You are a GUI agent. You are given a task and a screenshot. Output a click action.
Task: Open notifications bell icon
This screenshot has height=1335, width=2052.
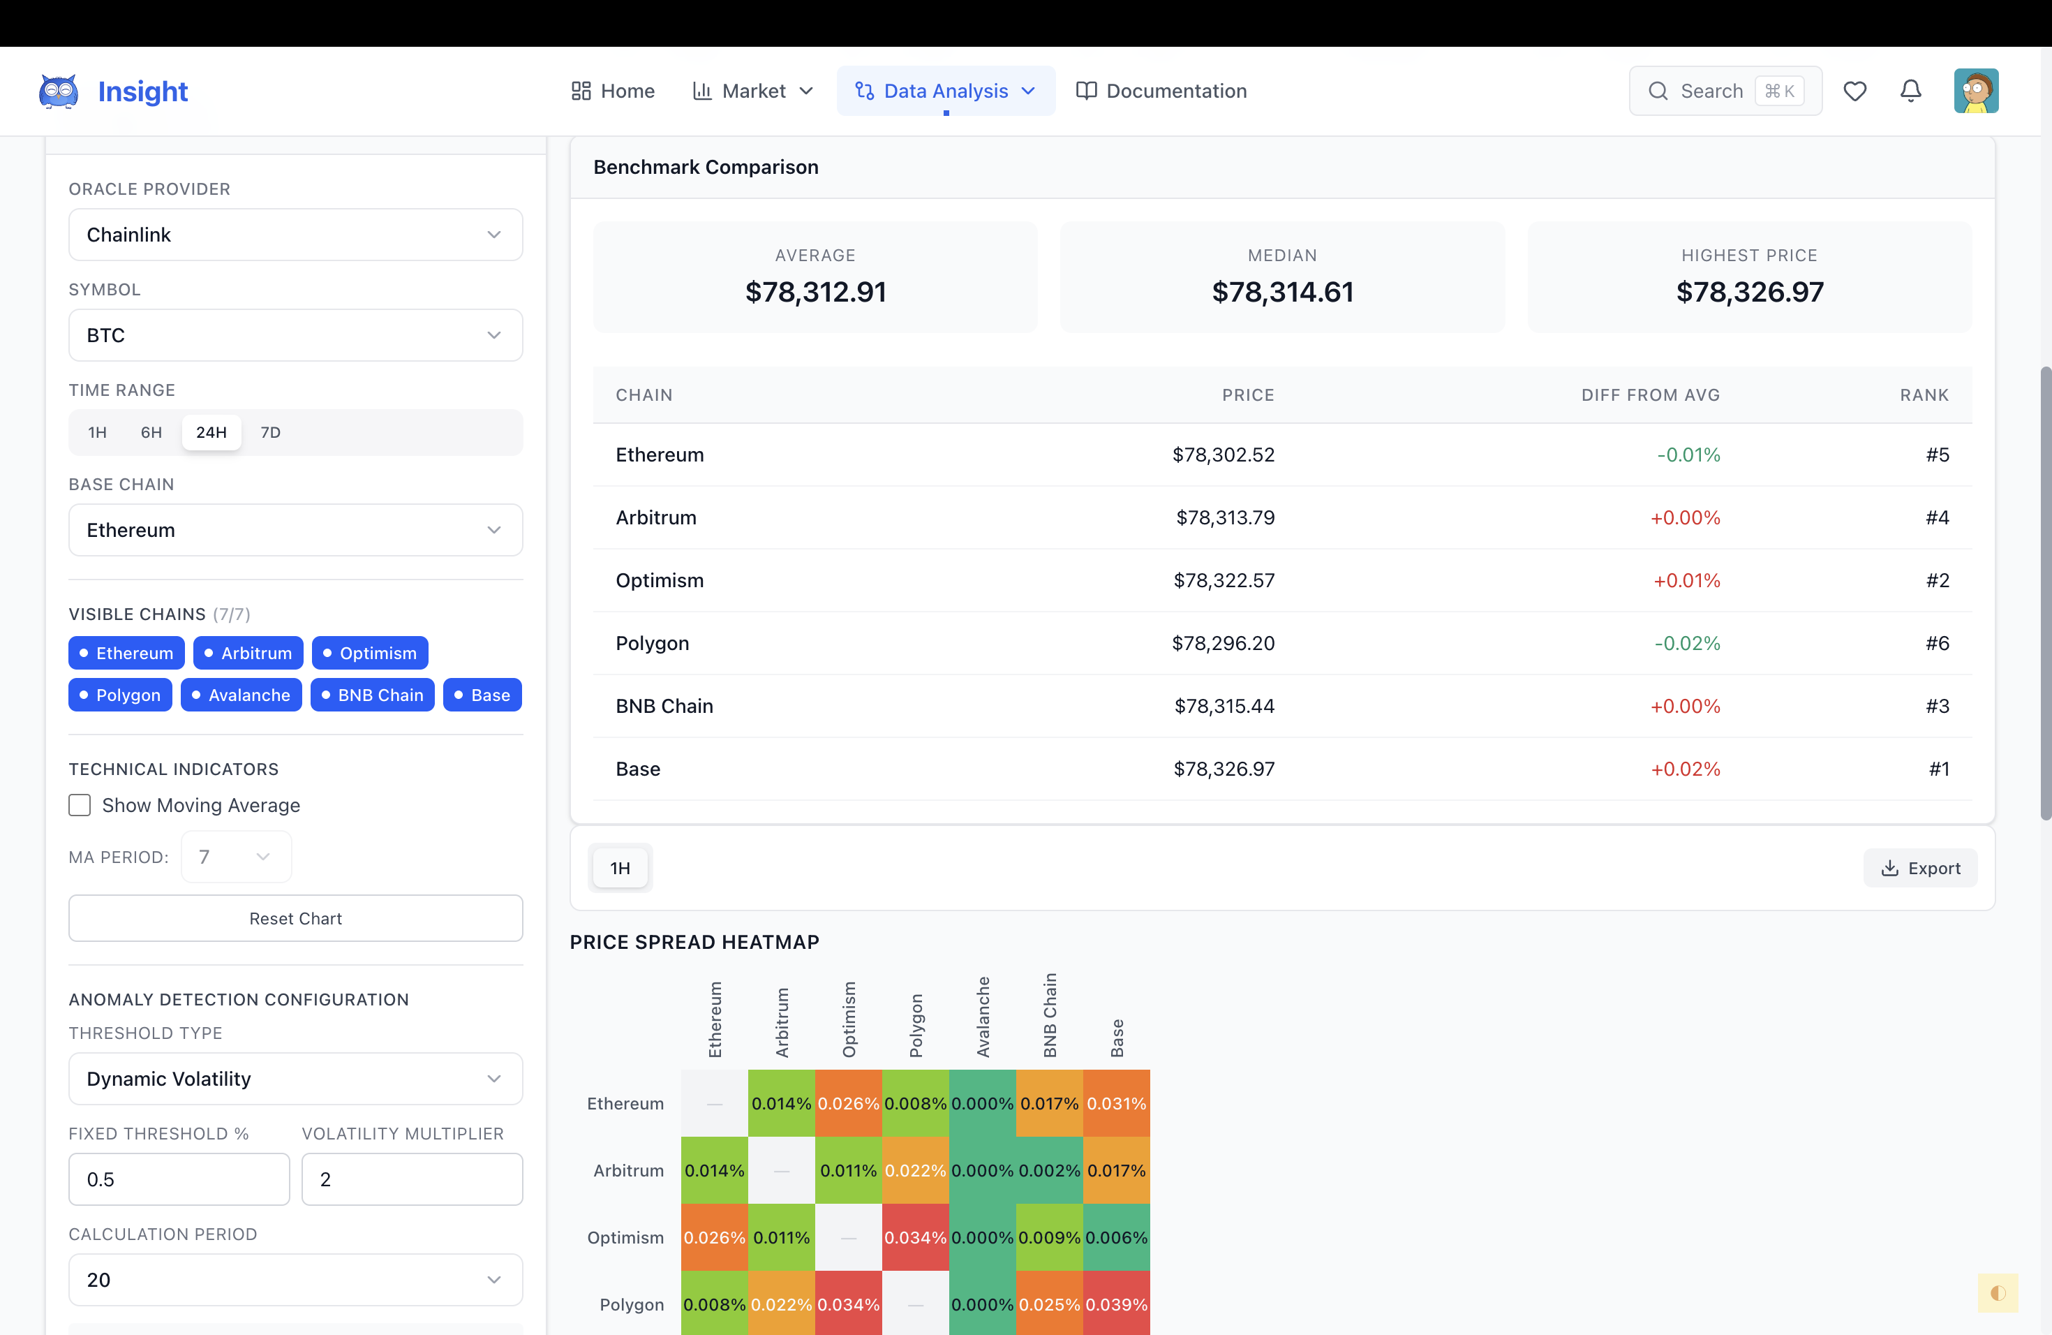1910,91
